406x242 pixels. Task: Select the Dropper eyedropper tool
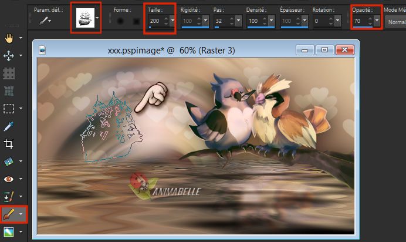tap(9, 126)
